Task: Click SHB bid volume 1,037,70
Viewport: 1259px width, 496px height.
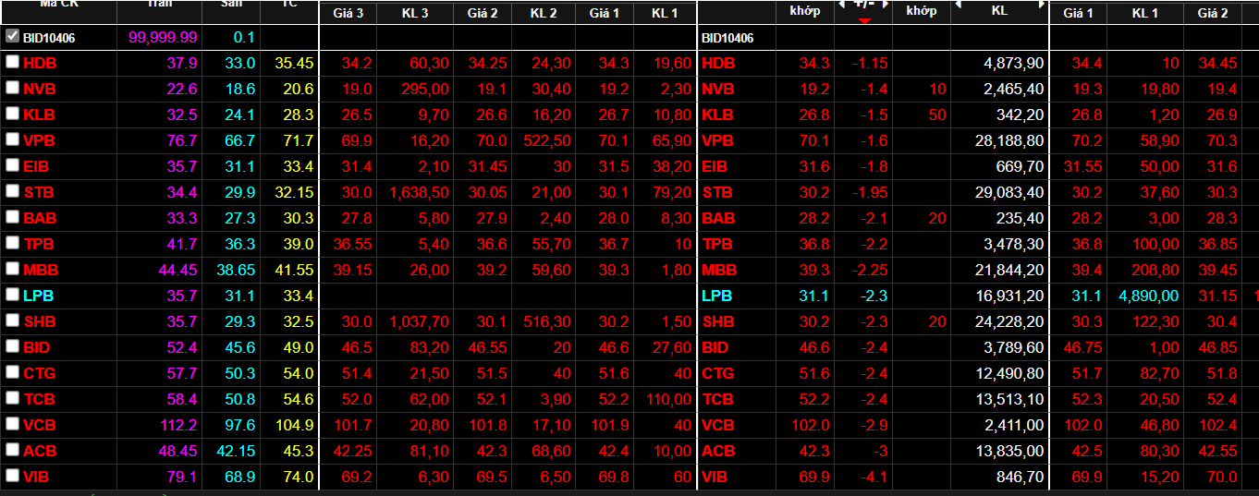Action: click(x=420, y=321)
